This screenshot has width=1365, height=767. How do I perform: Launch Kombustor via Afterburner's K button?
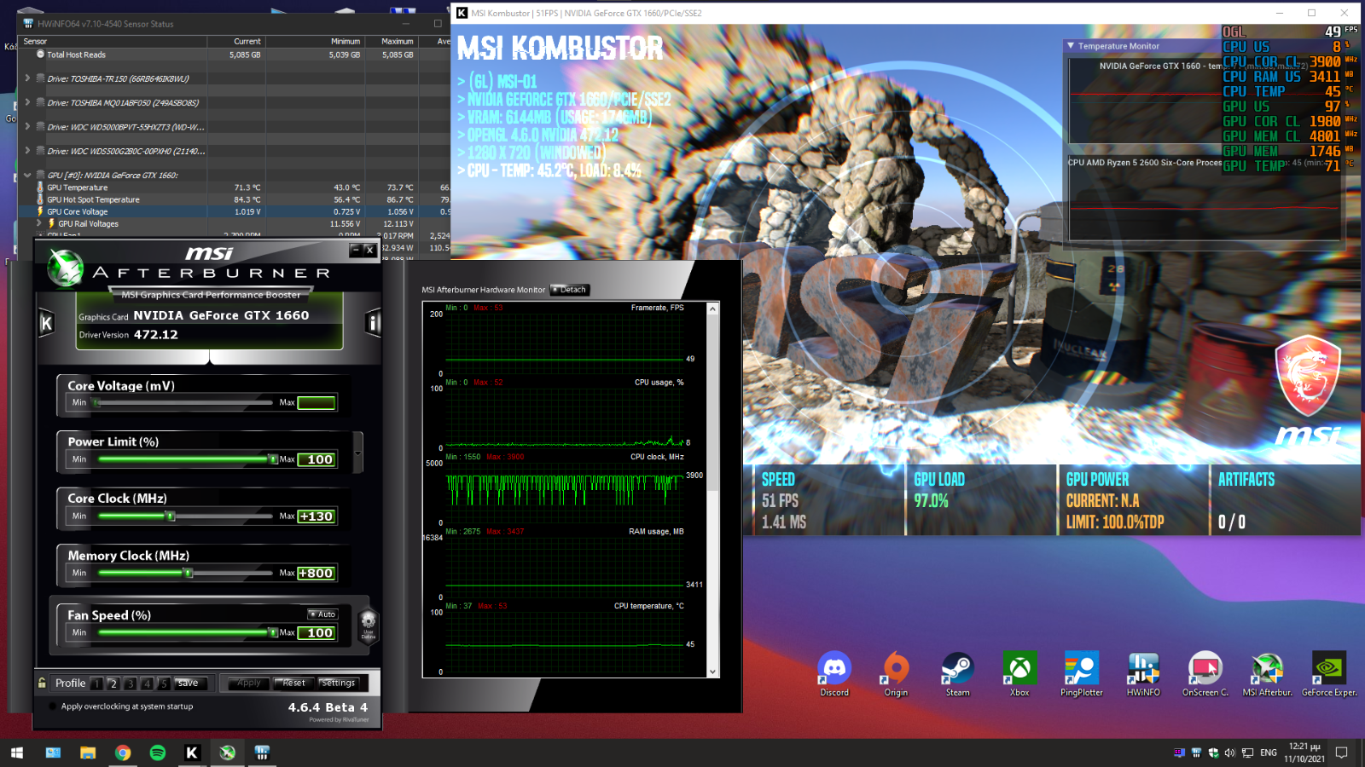pos(47,323)
